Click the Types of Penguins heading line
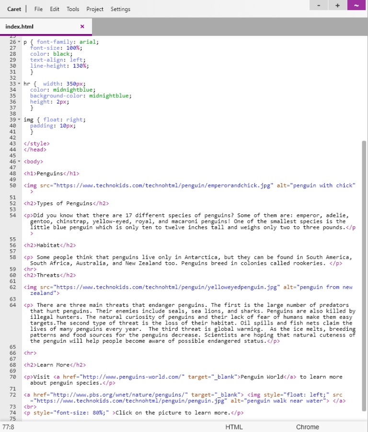The height and width of the screenshot is (432, 368). coord(66,203)
